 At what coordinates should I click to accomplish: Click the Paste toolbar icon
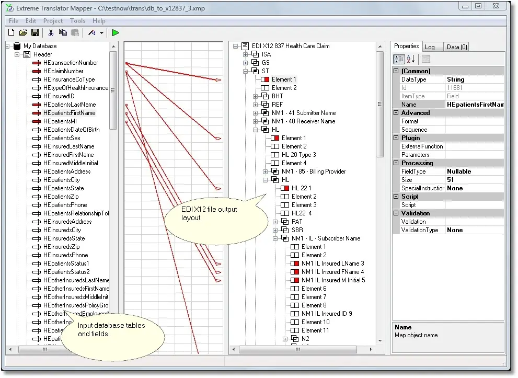(x=75, y=32)
